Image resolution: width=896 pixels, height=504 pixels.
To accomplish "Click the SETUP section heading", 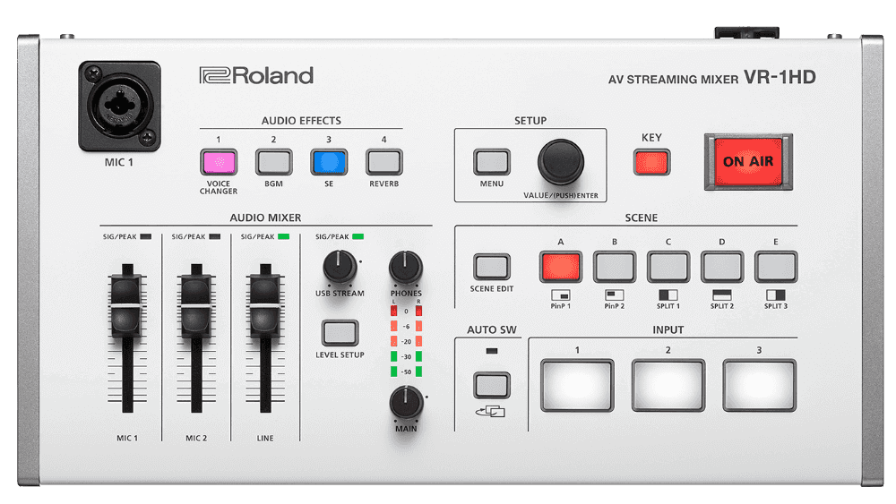I will (530, 121).
